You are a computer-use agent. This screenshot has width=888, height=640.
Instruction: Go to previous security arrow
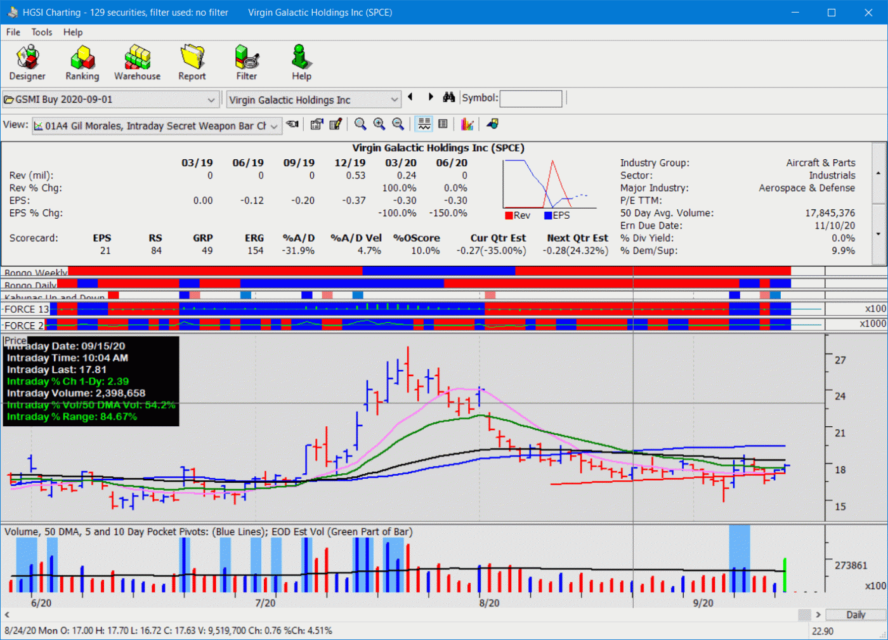coord(410,97)
